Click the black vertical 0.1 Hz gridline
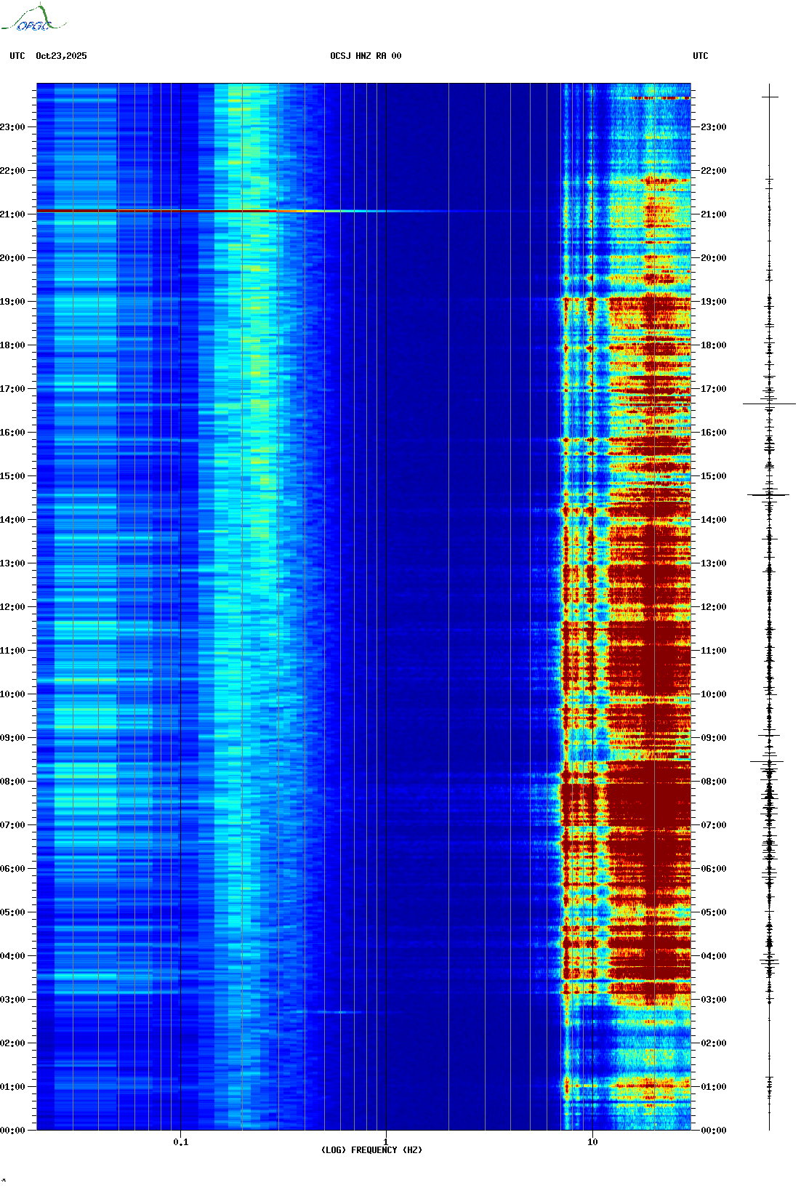The height and width of the screenshot is (1188, 801). click(181, 606)
